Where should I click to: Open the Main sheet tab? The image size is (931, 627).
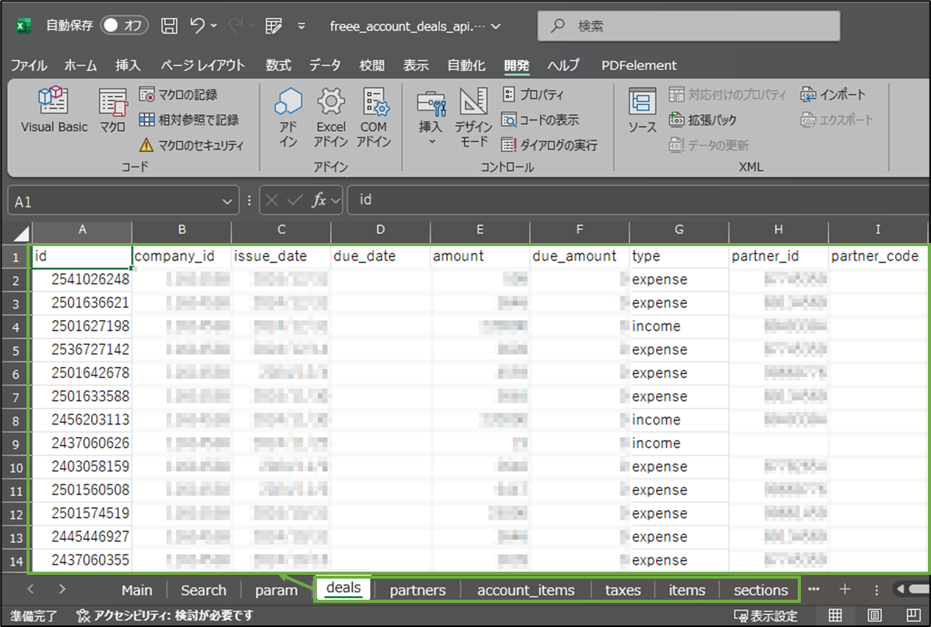(x=136, y=590)
